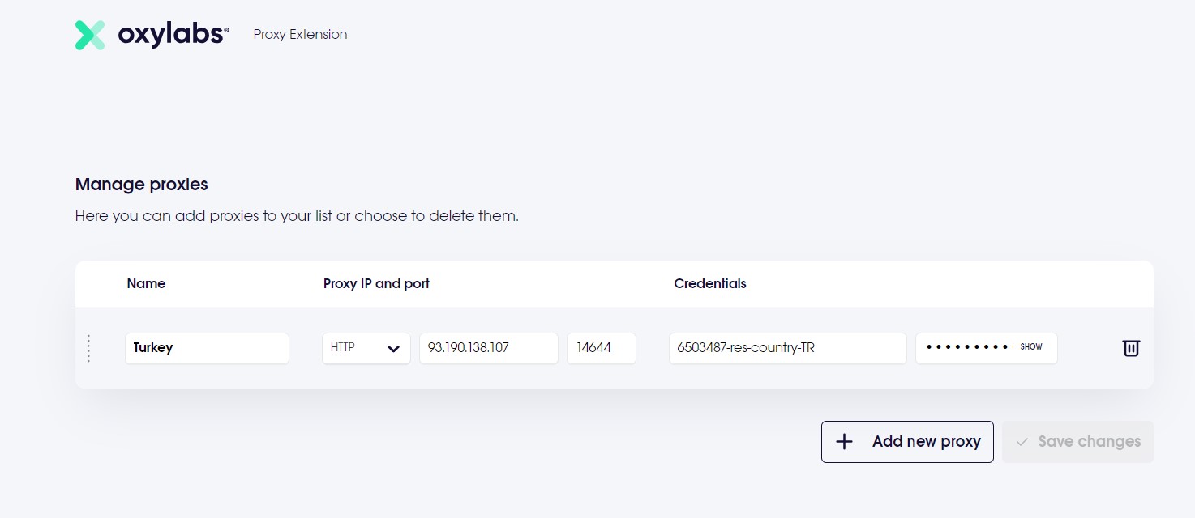Screen dimensions: 1195x518
Task: Click the checkmark icon on Save changes
Action: (x=1022, y=442)
